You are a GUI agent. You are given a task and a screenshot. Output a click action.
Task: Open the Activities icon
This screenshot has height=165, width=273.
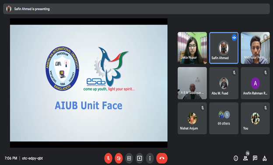point(265,158)
